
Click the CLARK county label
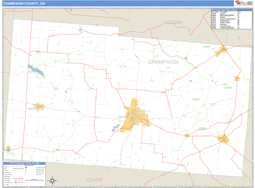click(94, 179)
